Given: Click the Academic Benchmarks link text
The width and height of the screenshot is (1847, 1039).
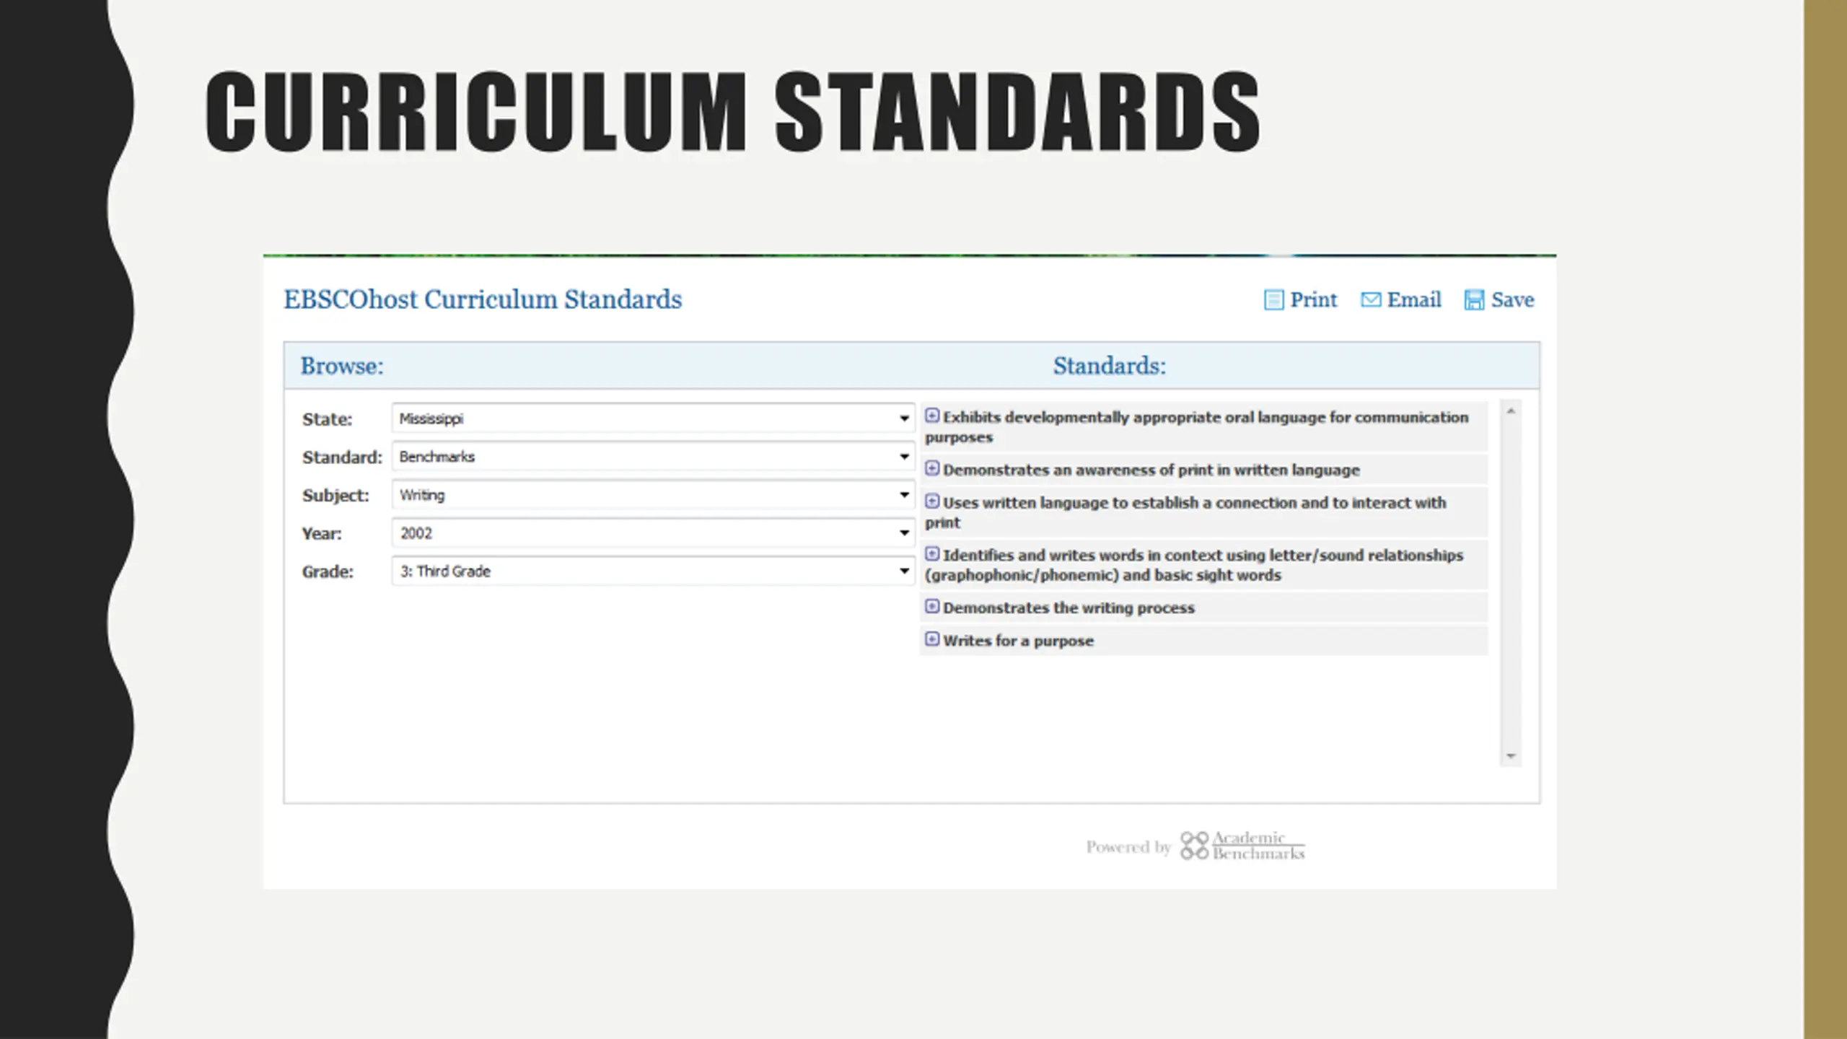Looking at the screenshot, I should pyautogui.click(x=1258, y=846).
